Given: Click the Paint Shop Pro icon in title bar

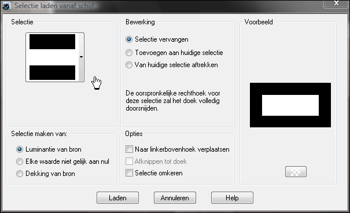Looking at the screenshot, I should pos(6,6).
